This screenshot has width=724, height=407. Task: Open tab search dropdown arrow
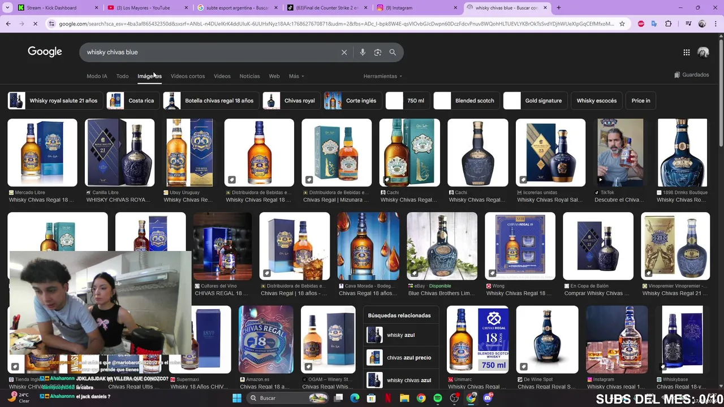point(7,8)
